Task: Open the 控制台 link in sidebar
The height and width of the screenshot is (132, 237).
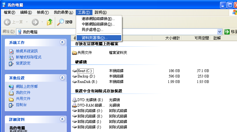Action: 21,105
